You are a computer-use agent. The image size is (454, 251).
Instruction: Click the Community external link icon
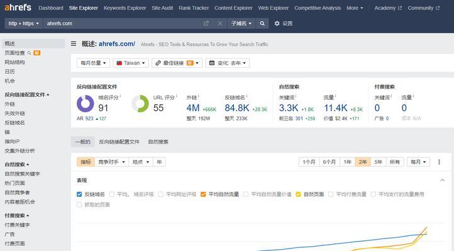[x=438, y=8]
